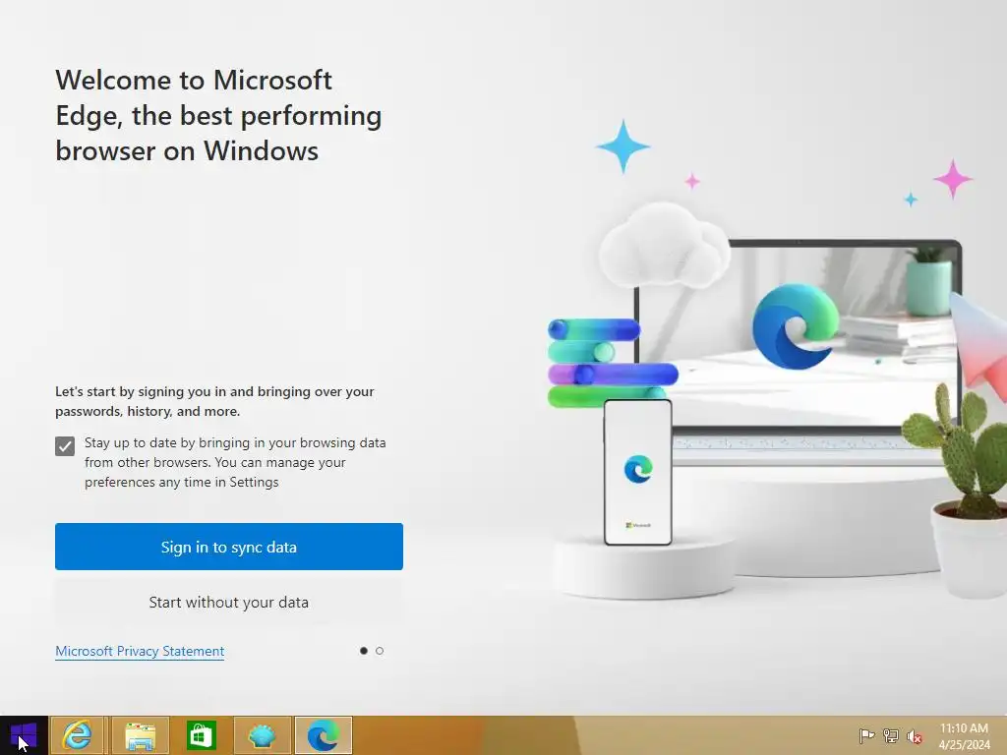Open the Windows Start button

24,735
